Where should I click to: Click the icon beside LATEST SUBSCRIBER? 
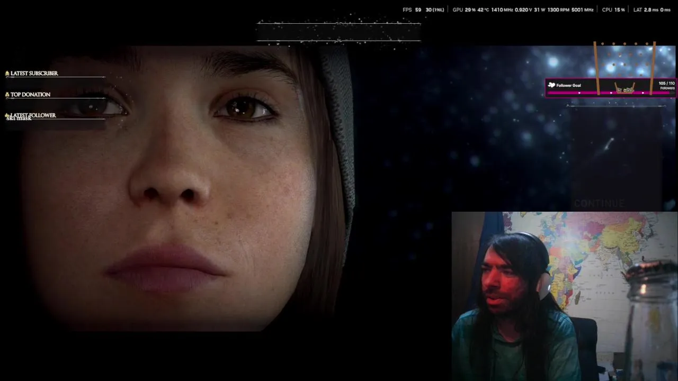(x=7, y=74)
